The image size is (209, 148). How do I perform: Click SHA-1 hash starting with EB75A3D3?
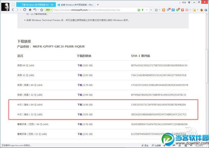[159, 66]
